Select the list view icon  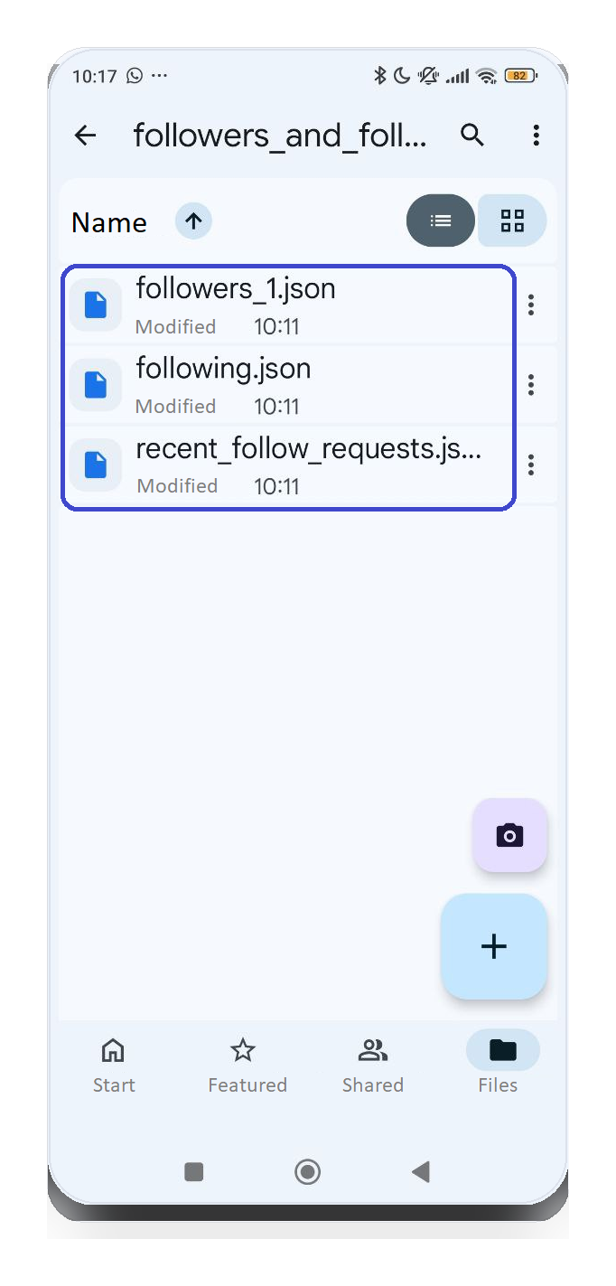pos(441,221)
